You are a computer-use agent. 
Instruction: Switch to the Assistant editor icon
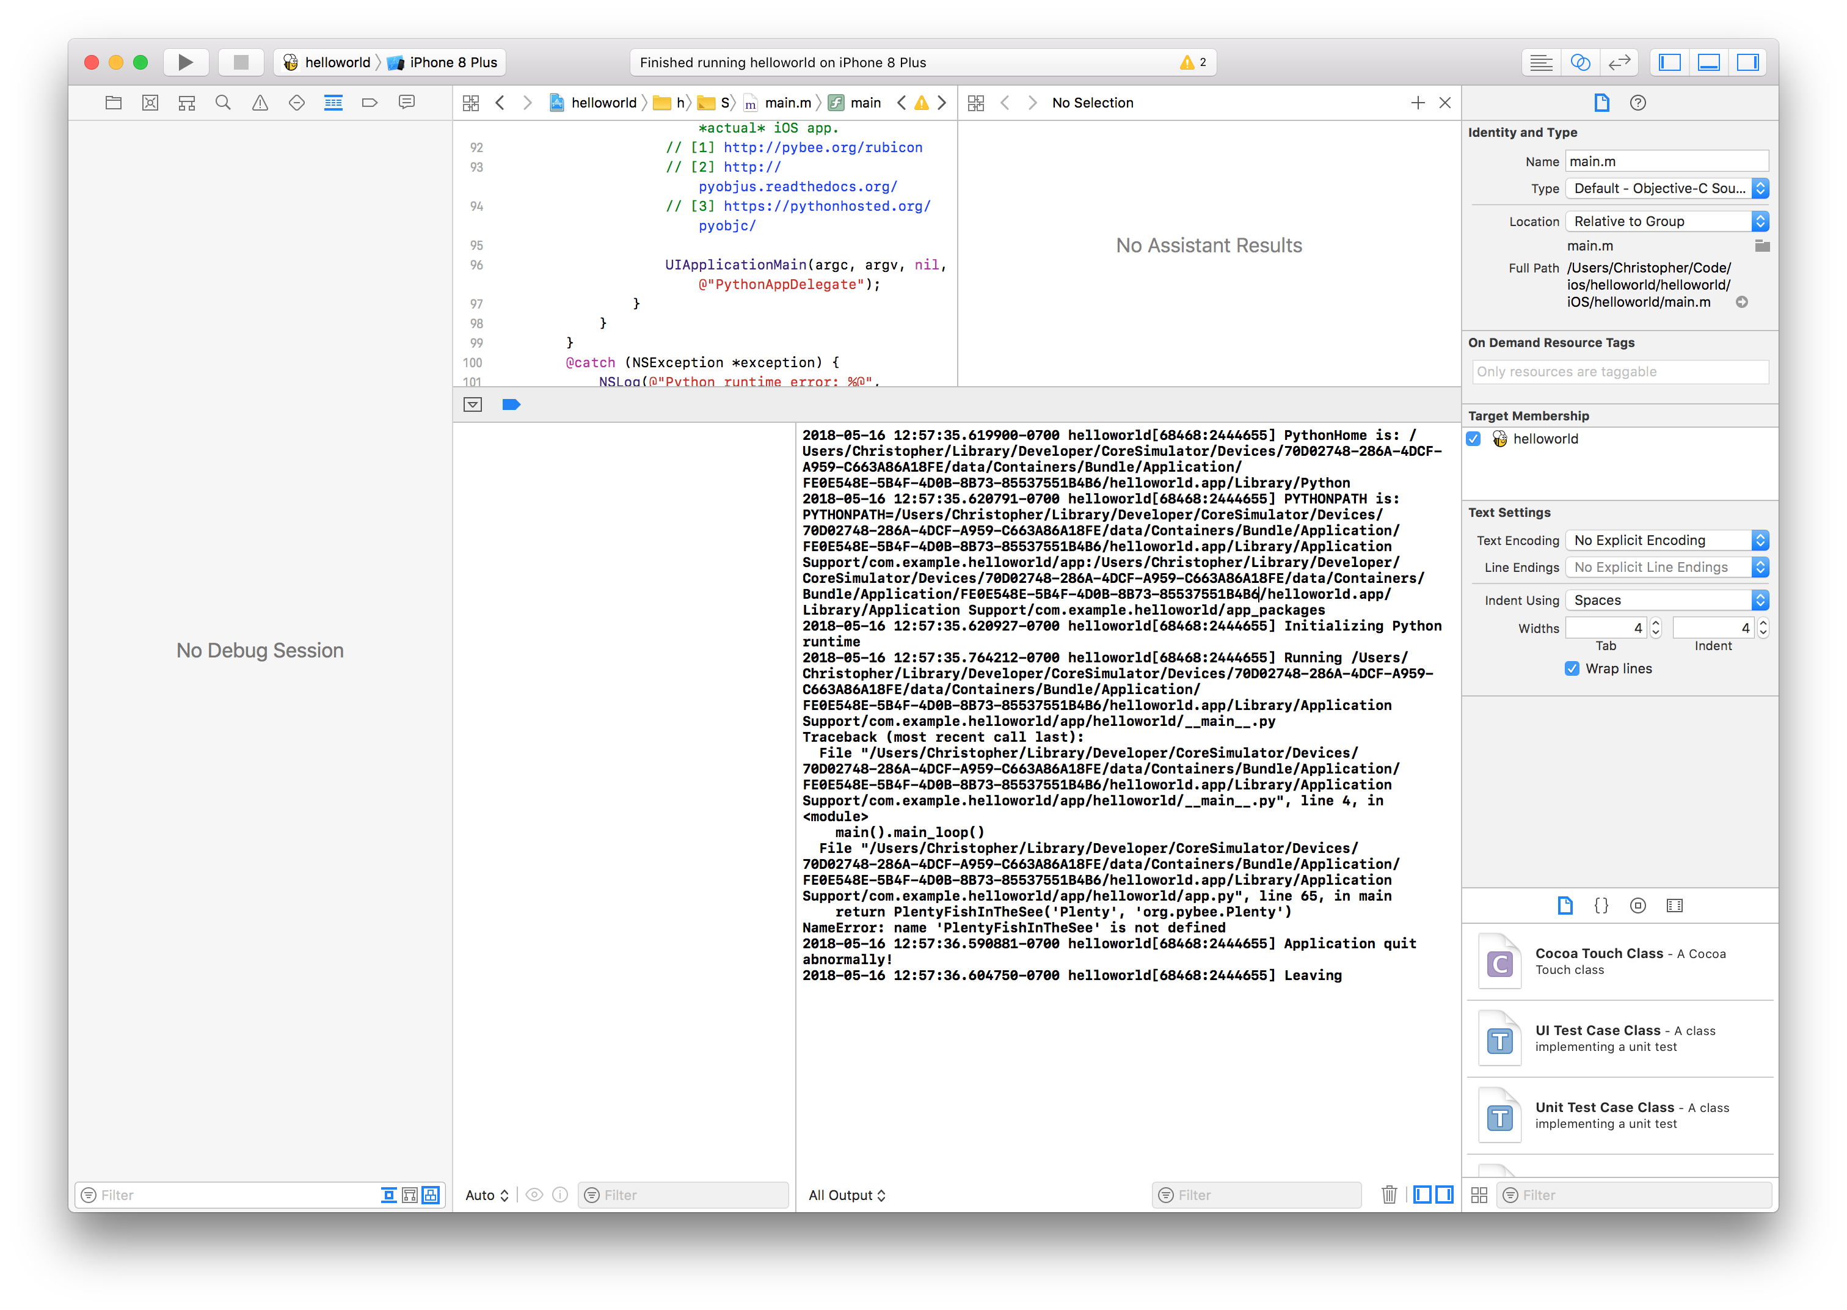[x=1580, y=62]
